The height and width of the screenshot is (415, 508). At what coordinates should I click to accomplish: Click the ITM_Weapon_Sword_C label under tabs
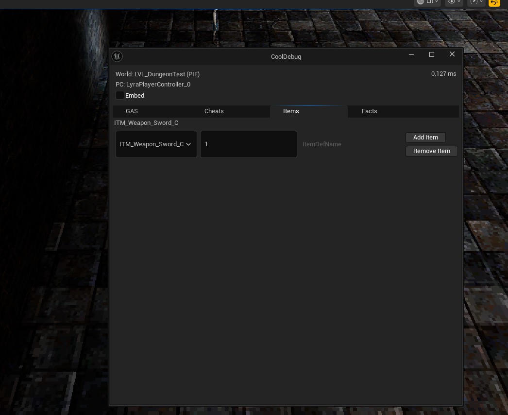pos(146,123)
